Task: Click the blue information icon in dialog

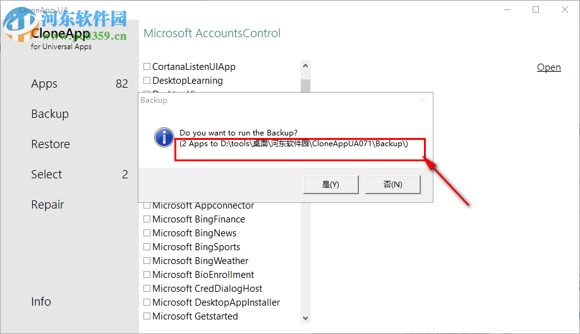Action: [x=164, y=137]
